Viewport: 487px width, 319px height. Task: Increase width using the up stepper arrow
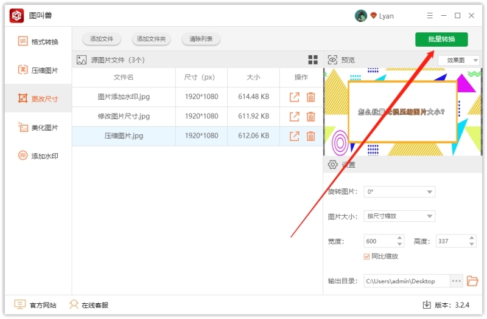click(x=400, y=238)
